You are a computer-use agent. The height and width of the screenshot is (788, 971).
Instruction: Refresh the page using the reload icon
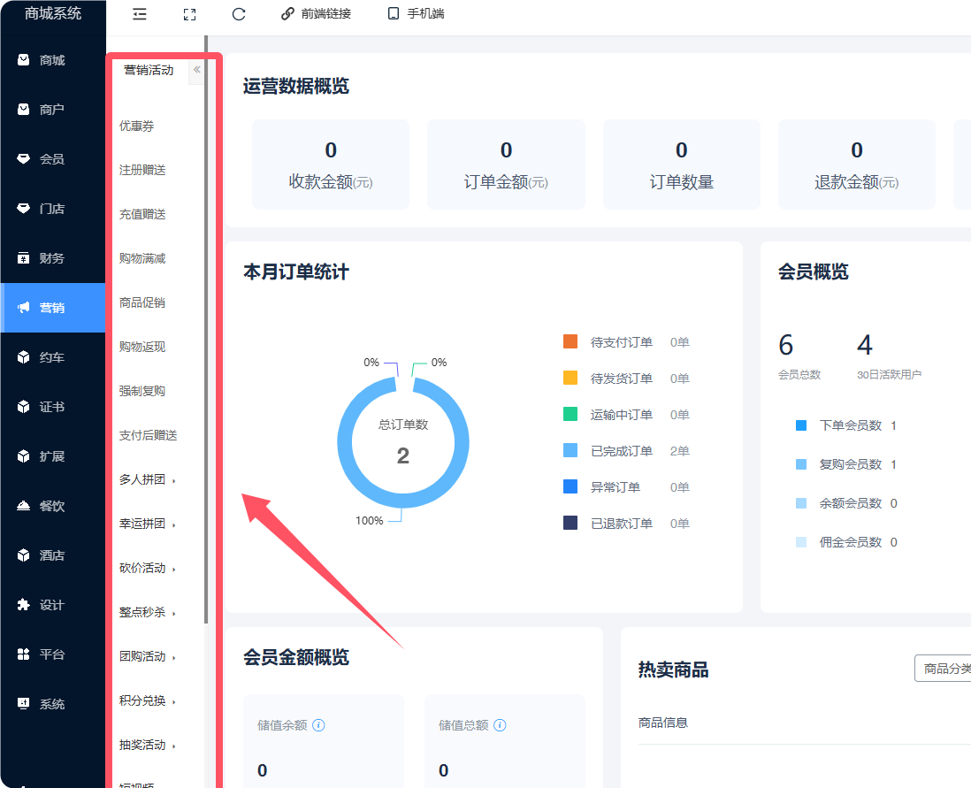coord(239,14)
